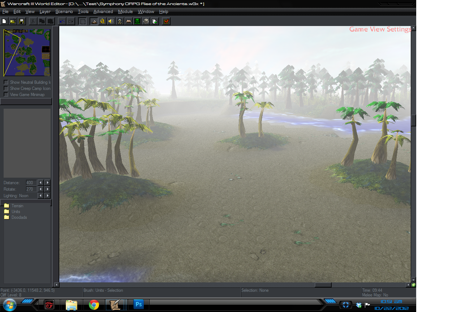Image resolution: width=461 pixels, height=312 pixels.
Task: Decrease Distance with the left arrow
Action: coord(41,183)
